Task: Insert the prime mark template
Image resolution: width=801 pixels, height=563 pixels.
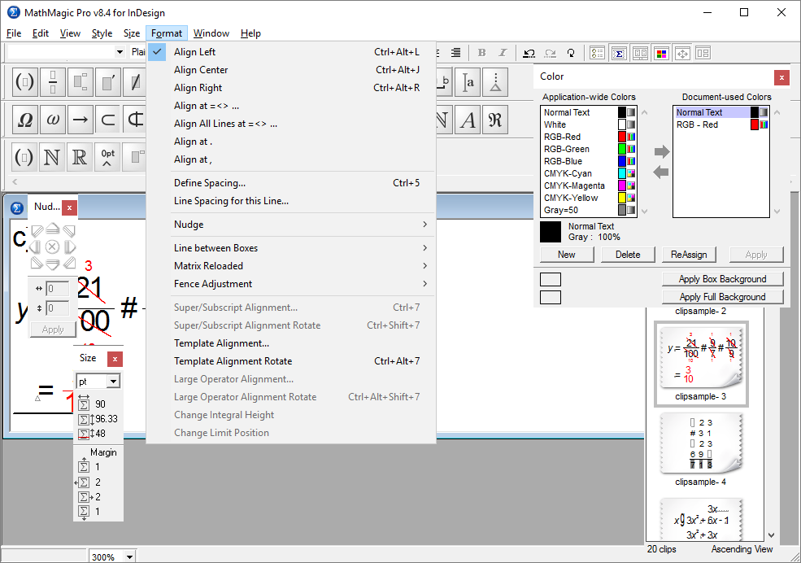Action: click(108, 81)
